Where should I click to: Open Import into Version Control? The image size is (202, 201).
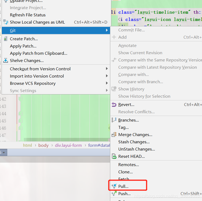pyautogui.click(x=56, y=76)
